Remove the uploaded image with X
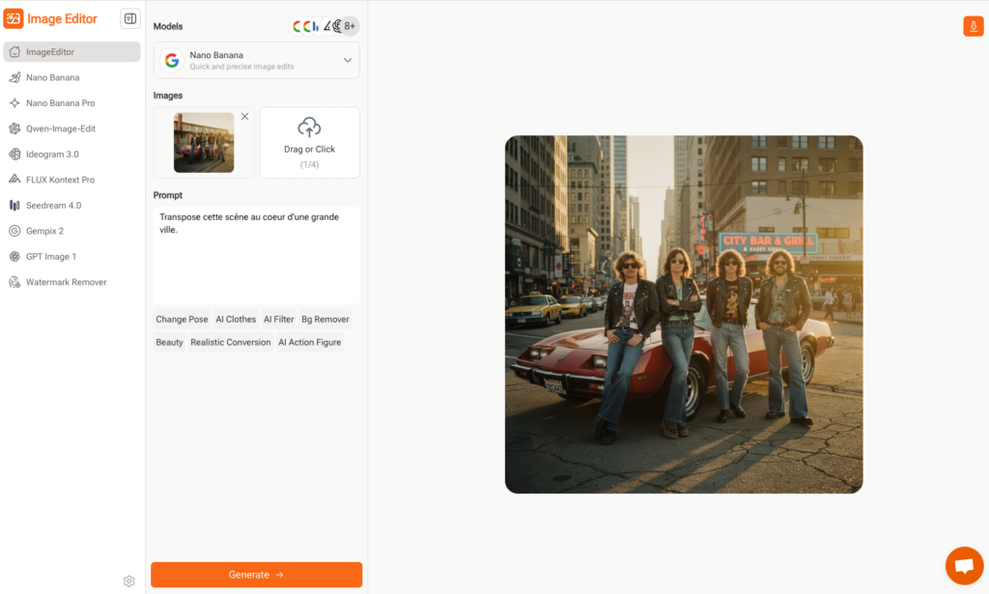This screenshot has height=594, width=989. (x=244, y=117)
